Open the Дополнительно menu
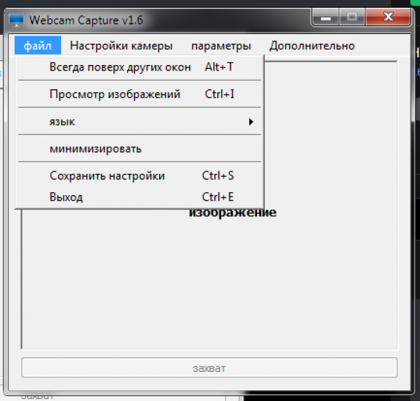Viewport: 420px width, 401px height. (x=312, y=45)
